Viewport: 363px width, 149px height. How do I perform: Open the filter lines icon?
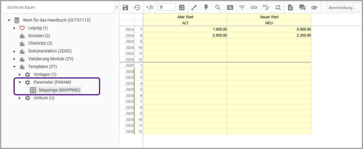(242, 7)
